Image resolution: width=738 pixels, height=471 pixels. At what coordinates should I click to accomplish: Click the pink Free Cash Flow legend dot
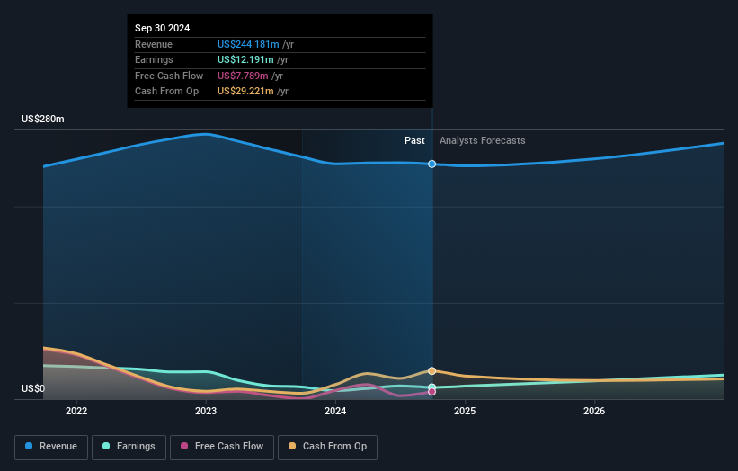pos(184,446)
